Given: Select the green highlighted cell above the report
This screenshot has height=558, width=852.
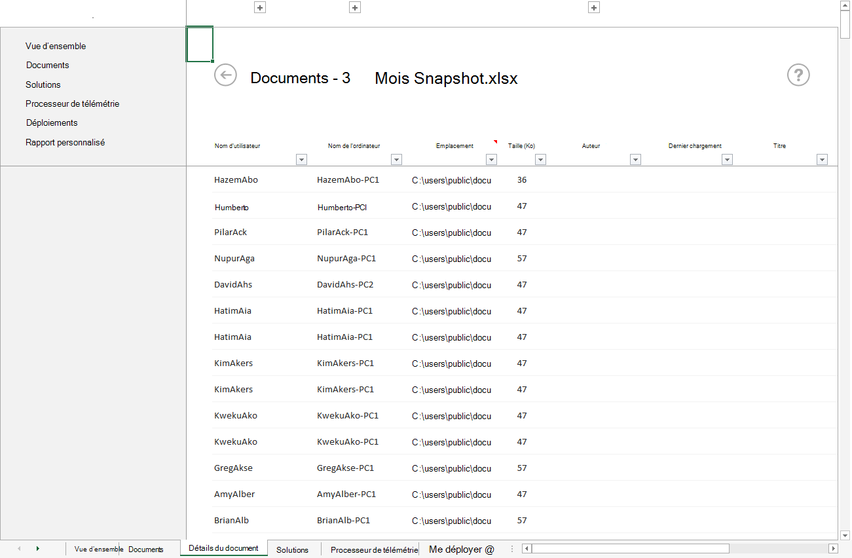Looking at the screenshot, I should tap(200, 44).
